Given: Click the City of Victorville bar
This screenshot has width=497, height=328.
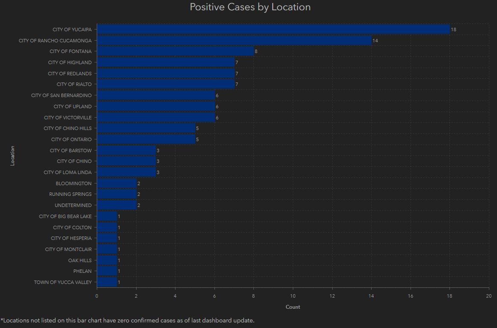Looking at the screenshot, I should tap(156, 118).
